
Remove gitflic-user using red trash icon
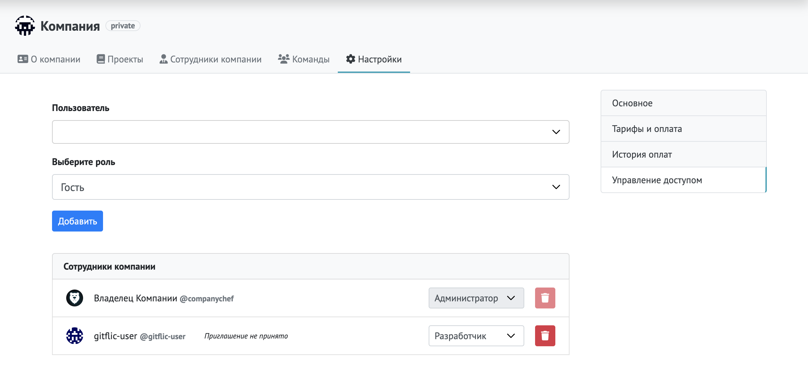coord(545,336)
